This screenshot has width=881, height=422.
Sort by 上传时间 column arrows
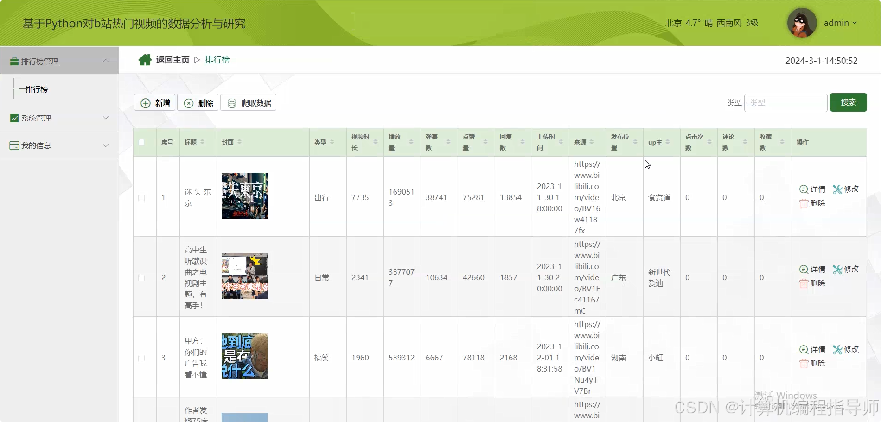(561, 142)
